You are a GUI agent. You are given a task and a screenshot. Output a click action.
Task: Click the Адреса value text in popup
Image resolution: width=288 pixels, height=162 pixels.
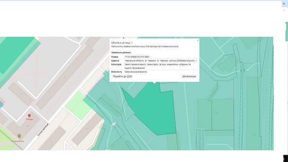(x=161, y=60)
